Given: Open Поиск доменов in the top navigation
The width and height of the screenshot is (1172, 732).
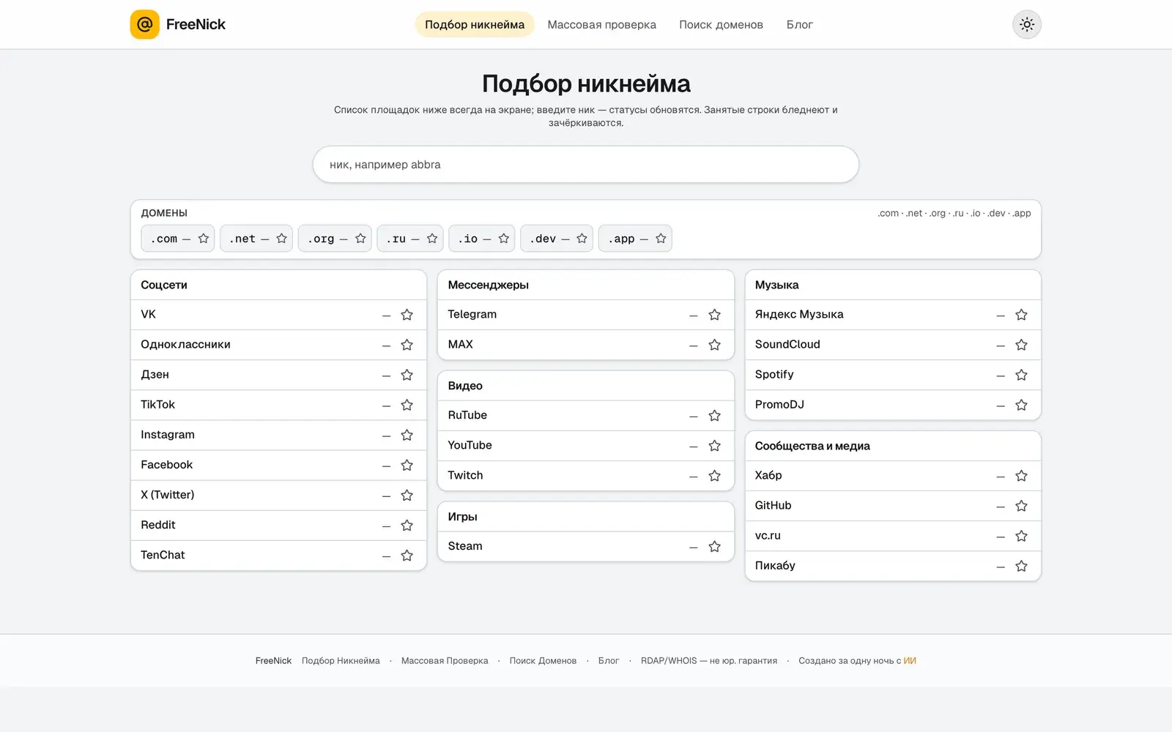Looking at the screenshot, I should [721, 24].
